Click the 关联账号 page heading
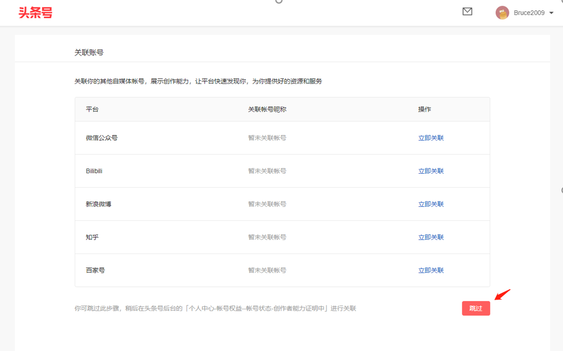Screen dimensions: 563x351 89,52
